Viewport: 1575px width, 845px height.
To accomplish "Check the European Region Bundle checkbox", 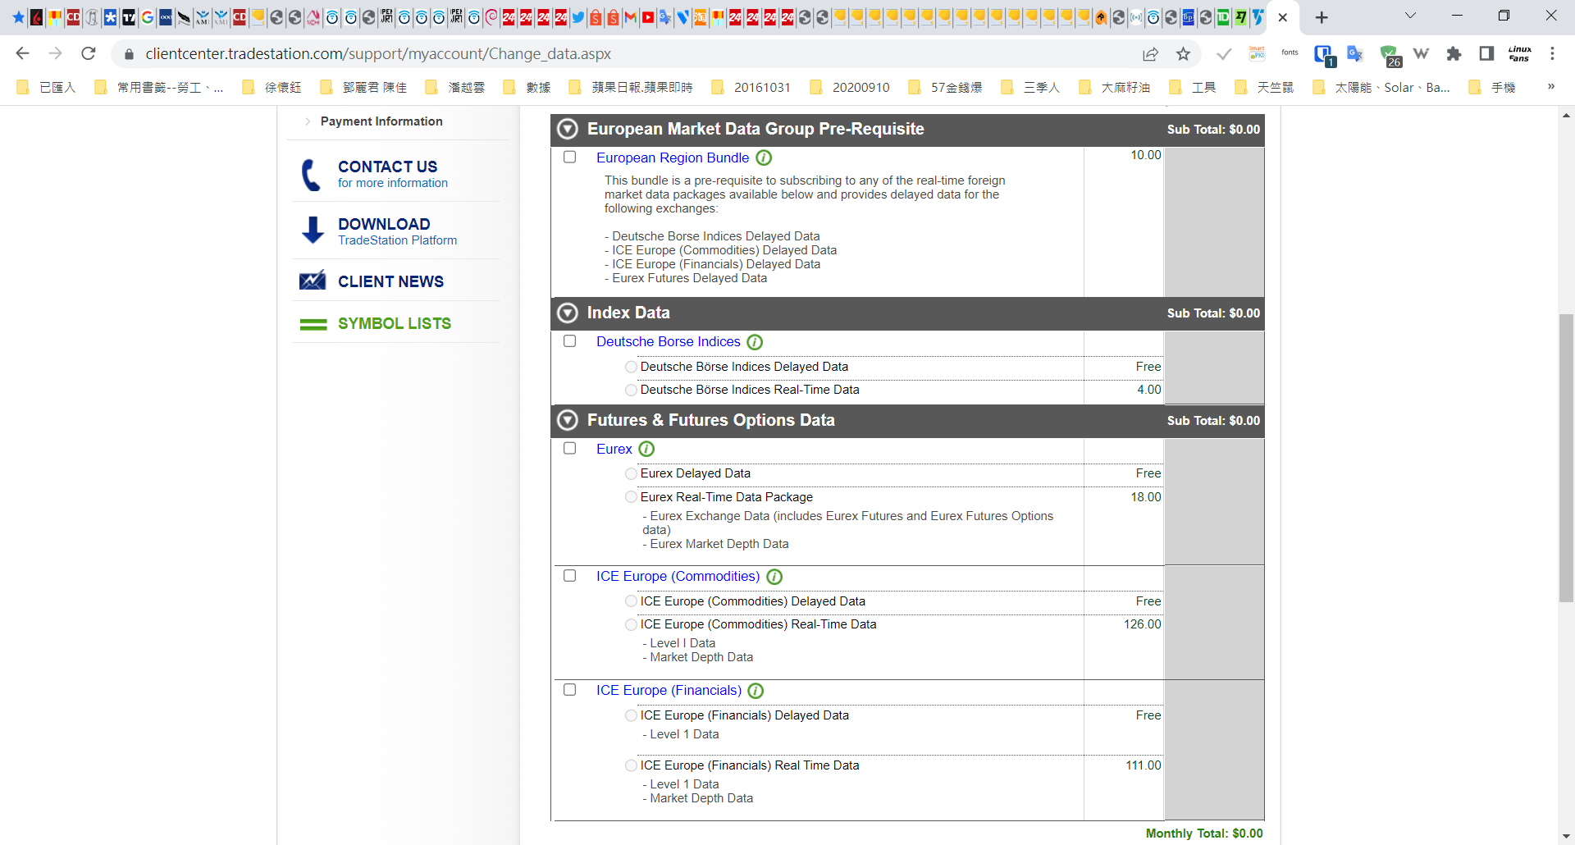I will (x=570, y=157).
